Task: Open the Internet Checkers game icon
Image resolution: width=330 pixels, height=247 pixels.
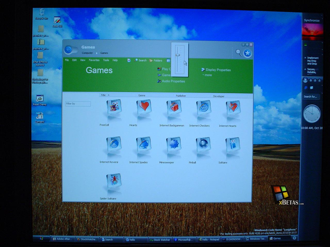Action: point(204,107)
